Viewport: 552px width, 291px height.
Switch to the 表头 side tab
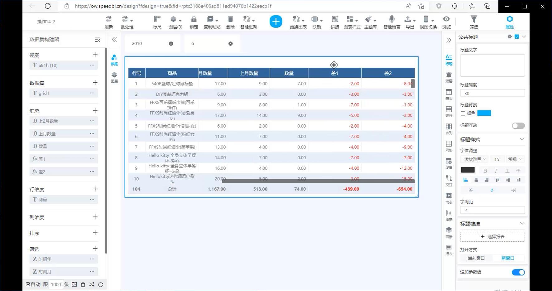click(x=449, y=94)
